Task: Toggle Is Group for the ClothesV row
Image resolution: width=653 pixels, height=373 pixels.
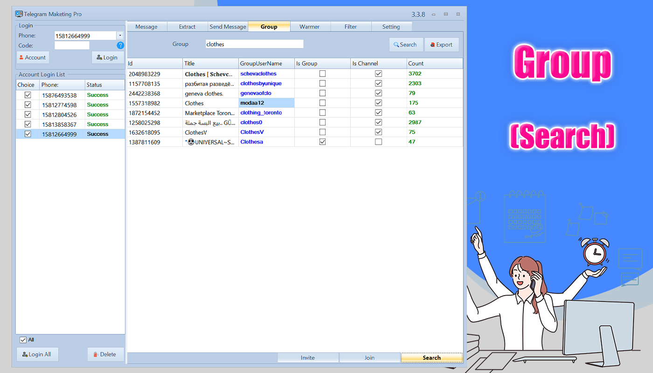Action: pos(322,132)
